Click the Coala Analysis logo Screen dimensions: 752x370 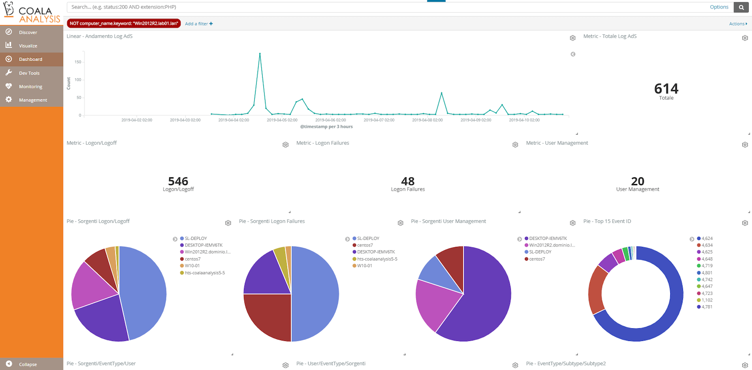click(x=31, y=13)
